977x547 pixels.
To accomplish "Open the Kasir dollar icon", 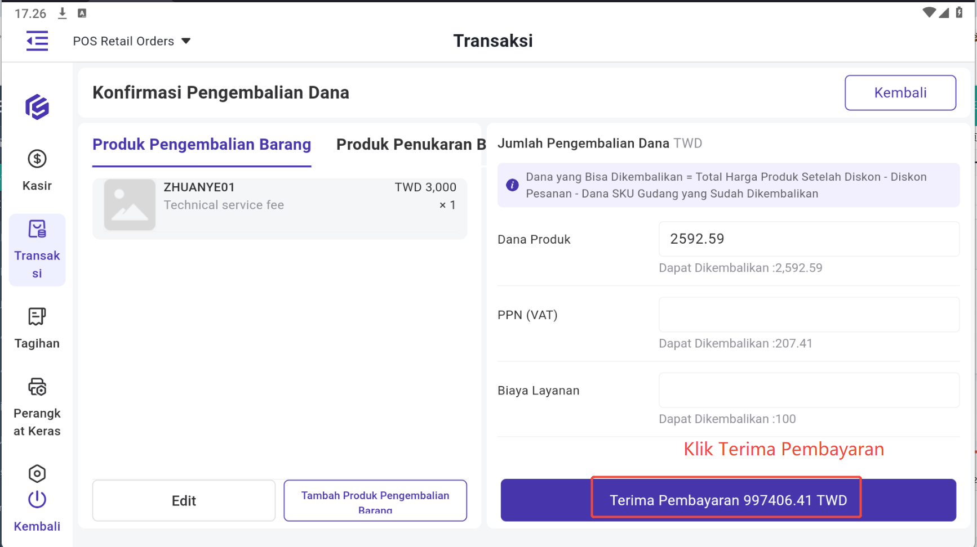I will [x=37, y=159].
